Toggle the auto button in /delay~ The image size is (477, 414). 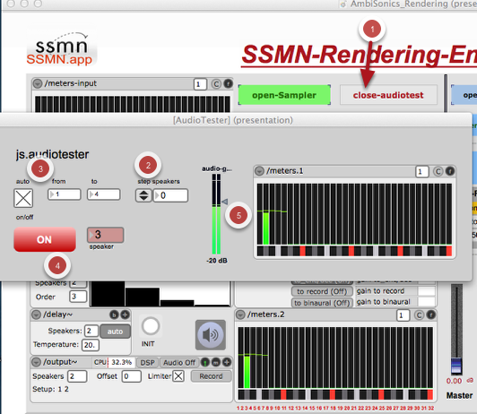tap(115, 332)
